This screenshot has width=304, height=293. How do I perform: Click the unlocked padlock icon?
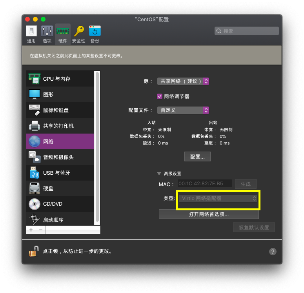[34, 251]
